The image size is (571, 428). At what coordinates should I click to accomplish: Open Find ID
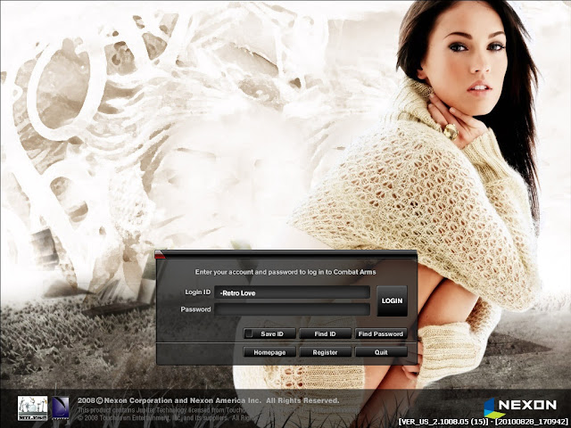[325, 333]
